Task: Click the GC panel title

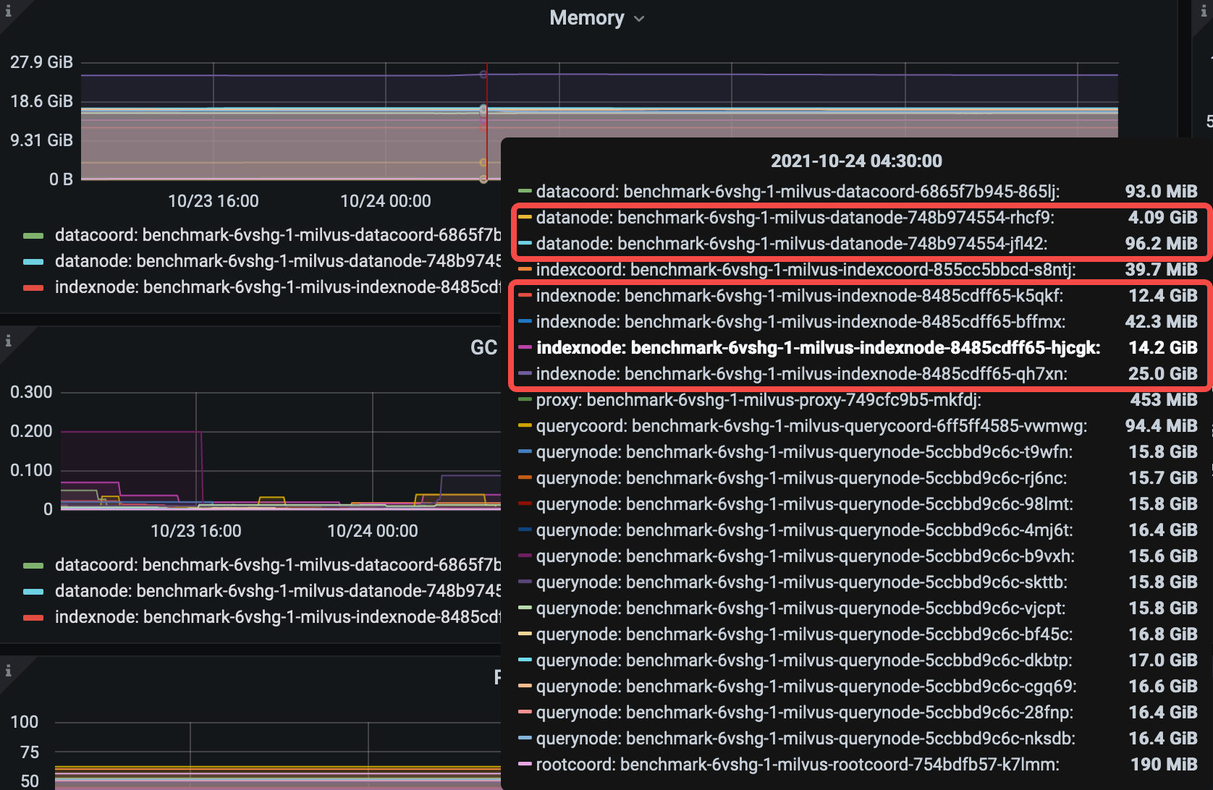Action: [x=483, y=348]
